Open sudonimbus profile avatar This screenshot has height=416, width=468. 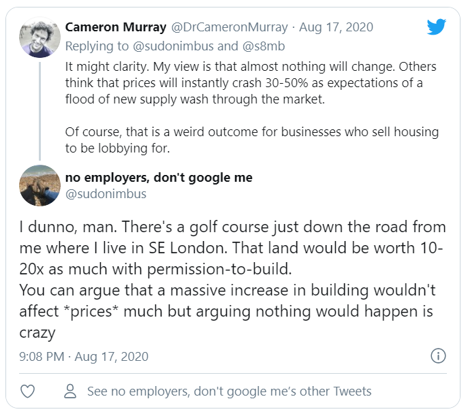pos(40,185)
